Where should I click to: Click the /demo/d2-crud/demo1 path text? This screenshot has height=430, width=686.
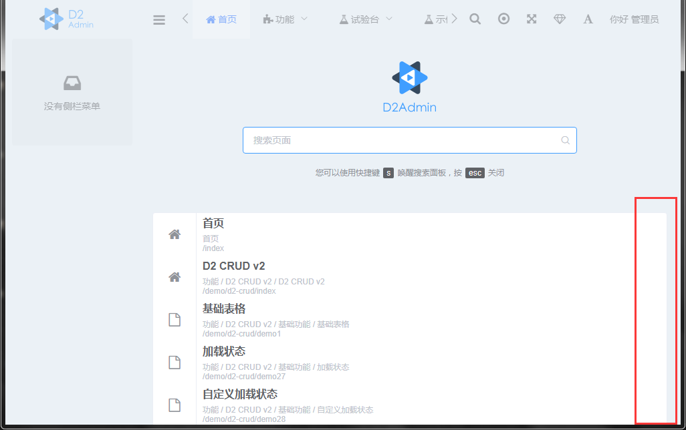click(241, 334)
